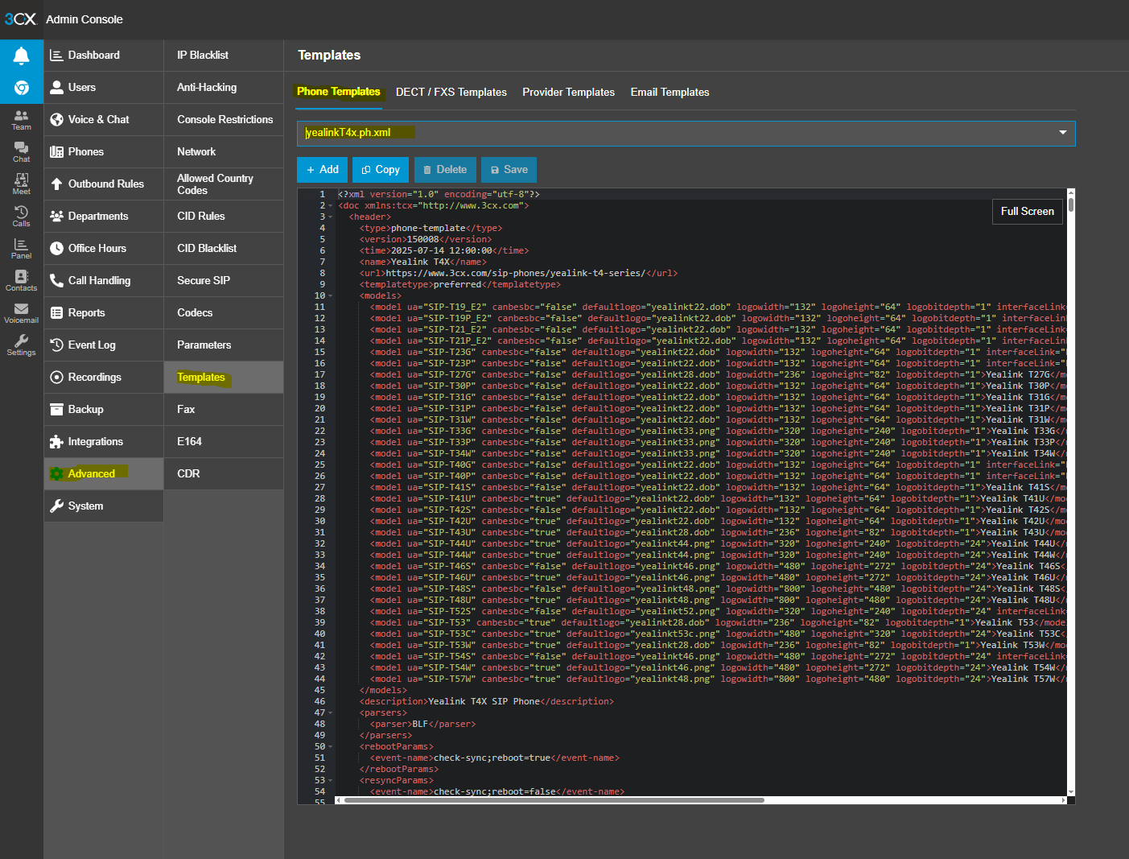Click the Full Screen editor button

1027,212
